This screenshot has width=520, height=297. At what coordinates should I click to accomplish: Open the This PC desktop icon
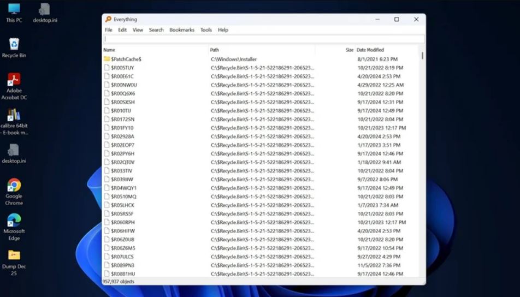(x=14, y=10)
